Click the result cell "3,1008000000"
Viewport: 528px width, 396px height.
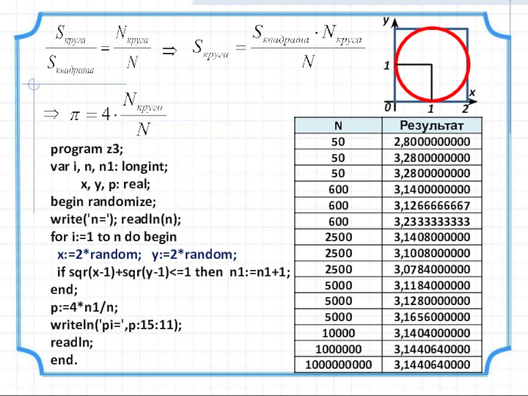coord(432,253)
